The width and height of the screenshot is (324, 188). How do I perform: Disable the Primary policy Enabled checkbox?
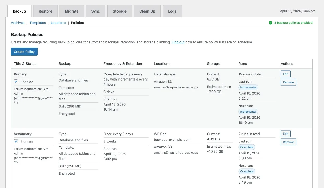pos(16,82)
